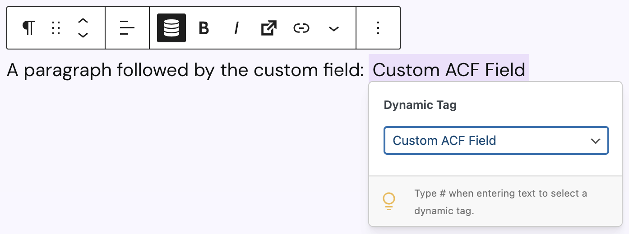
Task: Insert a link with the link icon
Action: 301,28
